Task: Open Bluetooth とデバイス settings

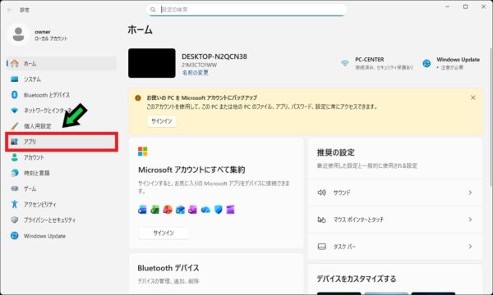Action: pyautogui.click(x=62, y=95)
